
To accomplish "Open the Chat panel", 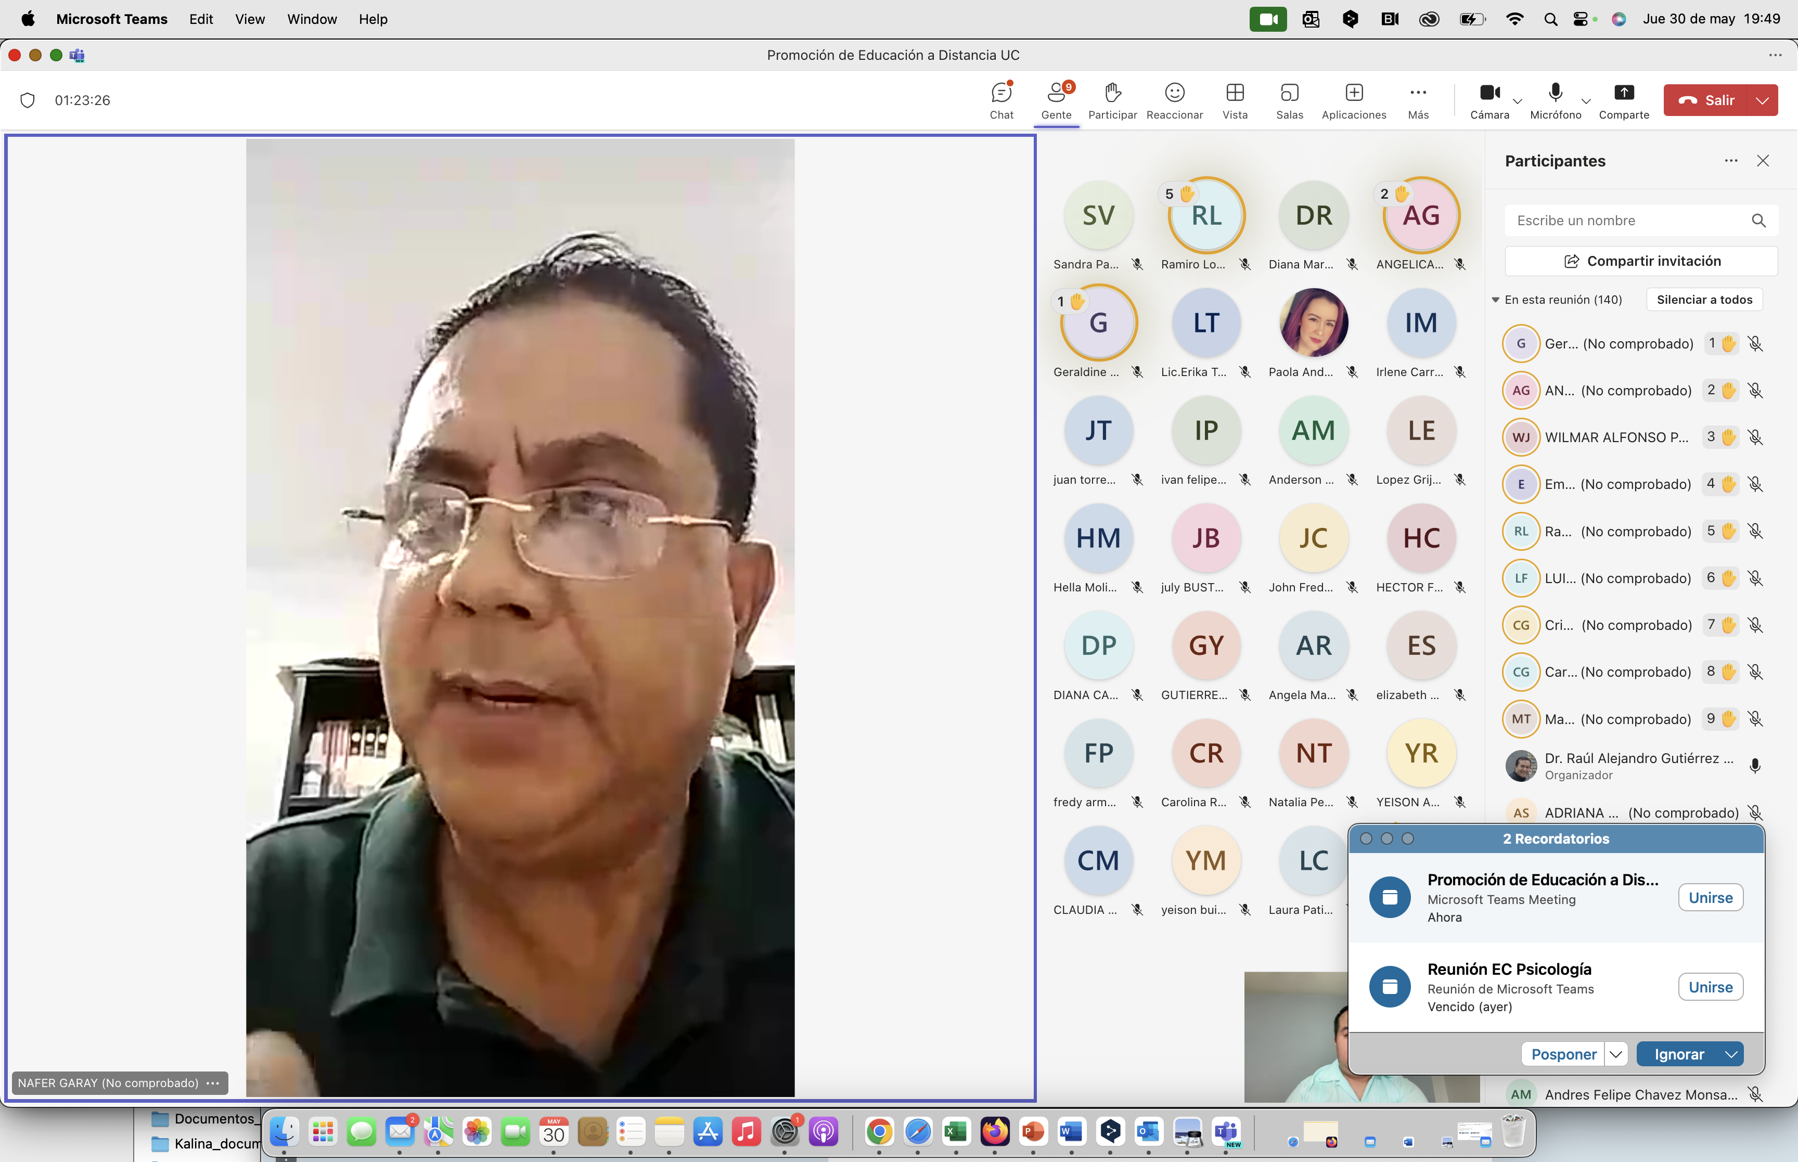I will tap(1001, 100).
